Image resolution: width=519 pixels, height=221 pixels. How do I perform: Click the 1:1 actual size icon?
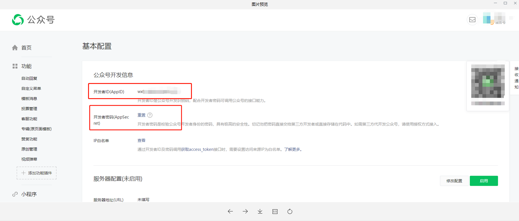pos(275,211)
